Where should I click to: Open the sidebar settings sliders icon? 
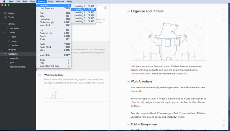point(32,7)
